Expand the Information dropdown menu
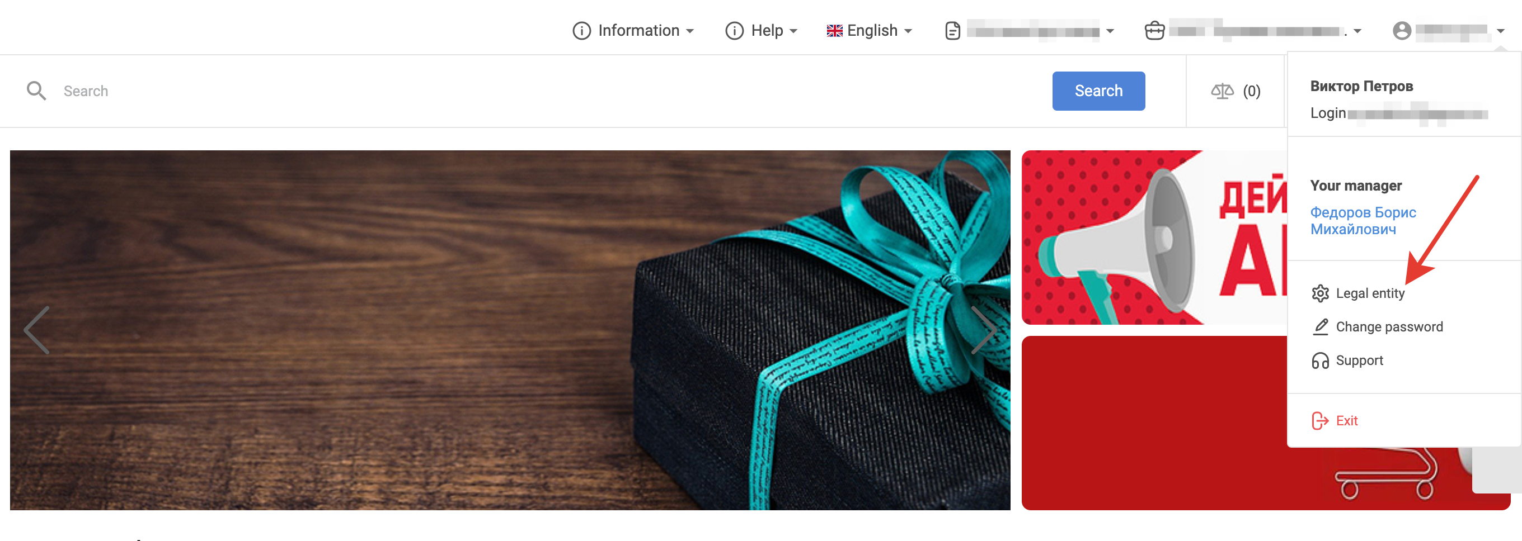The width and height of the screenshot is (1522, 541). point(633,31)
